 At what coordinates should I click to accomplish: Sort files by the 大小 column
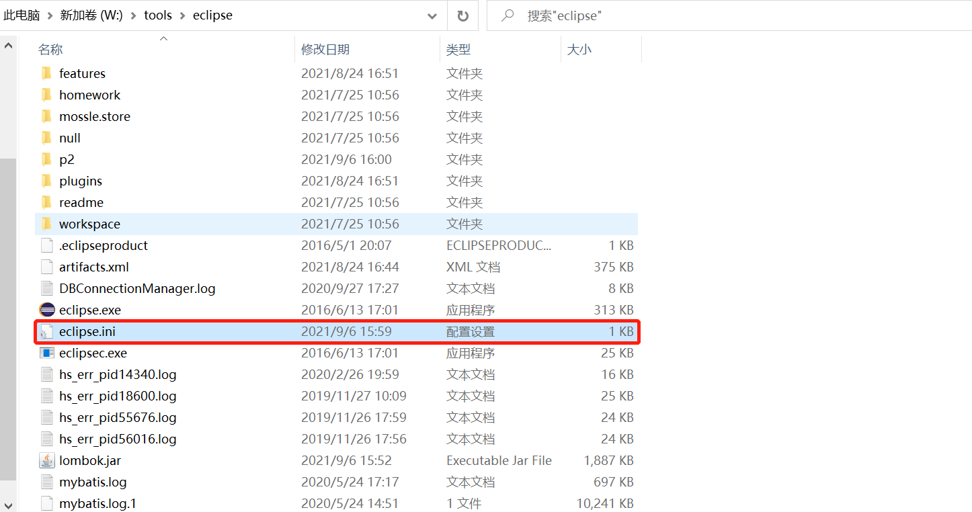tap(580, 49)
